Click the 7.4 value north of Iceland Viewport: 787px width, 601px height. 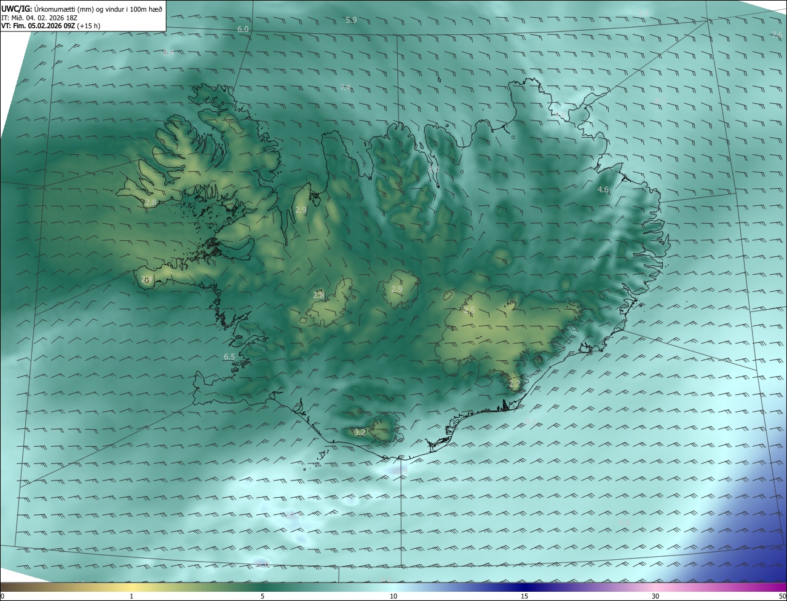(x=346, y=88)
